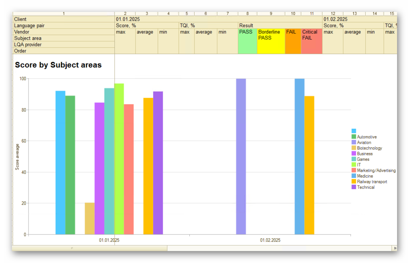Select the yellow Borderline PASS header cell
This screenshot has width=409, height=263.
click(x=271, y=41)
